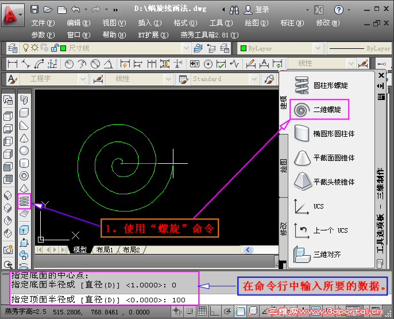Open the 工程字 text style dropdown
394x319 pixels.
coord(83,79)
